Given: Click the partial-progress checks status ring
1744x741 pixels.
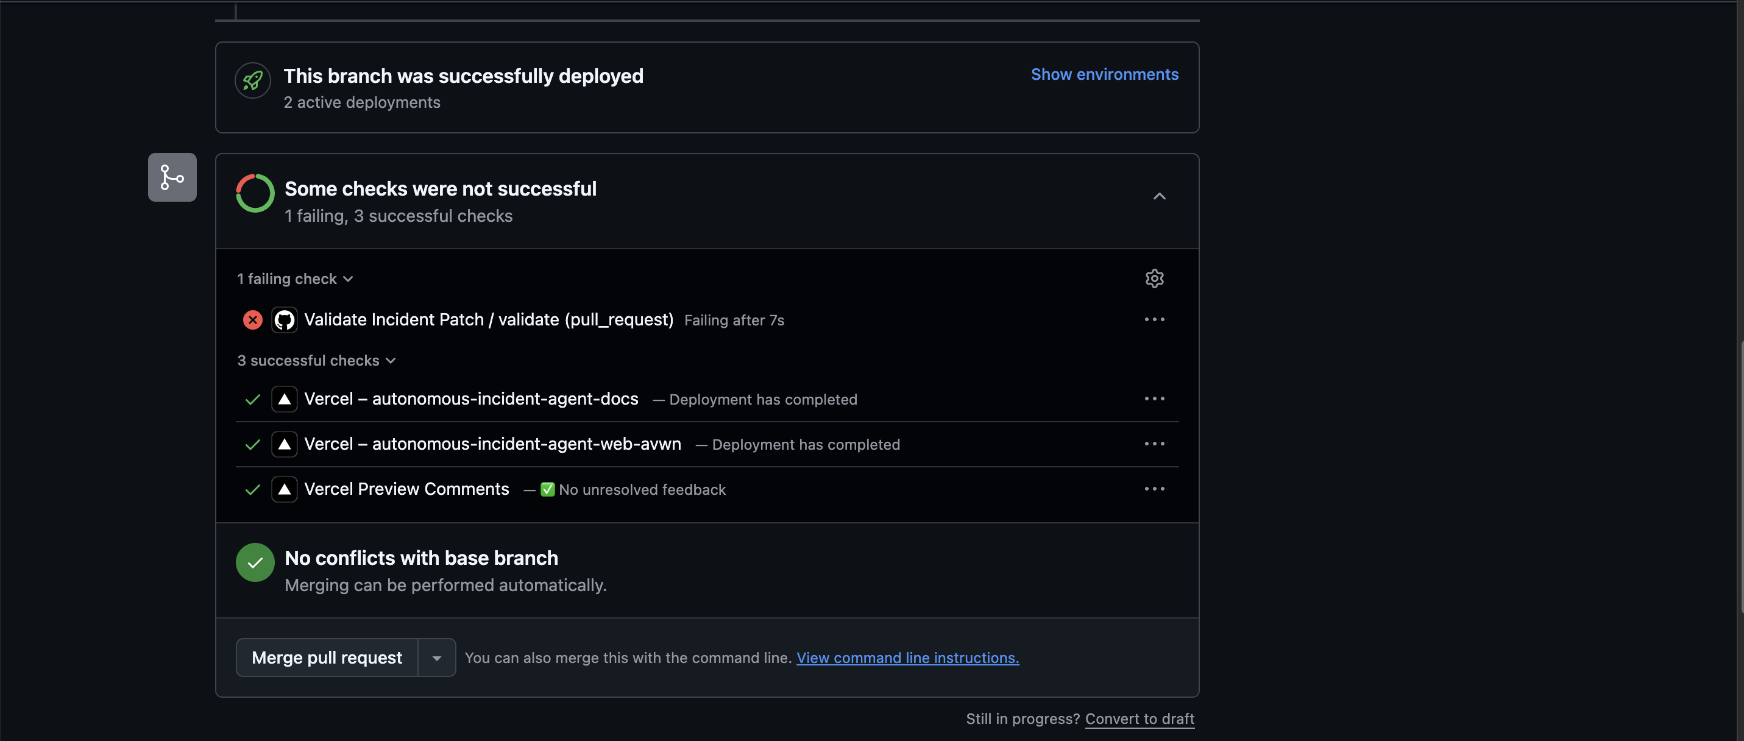Looking at the screenshot, I should tap(255, 194).
